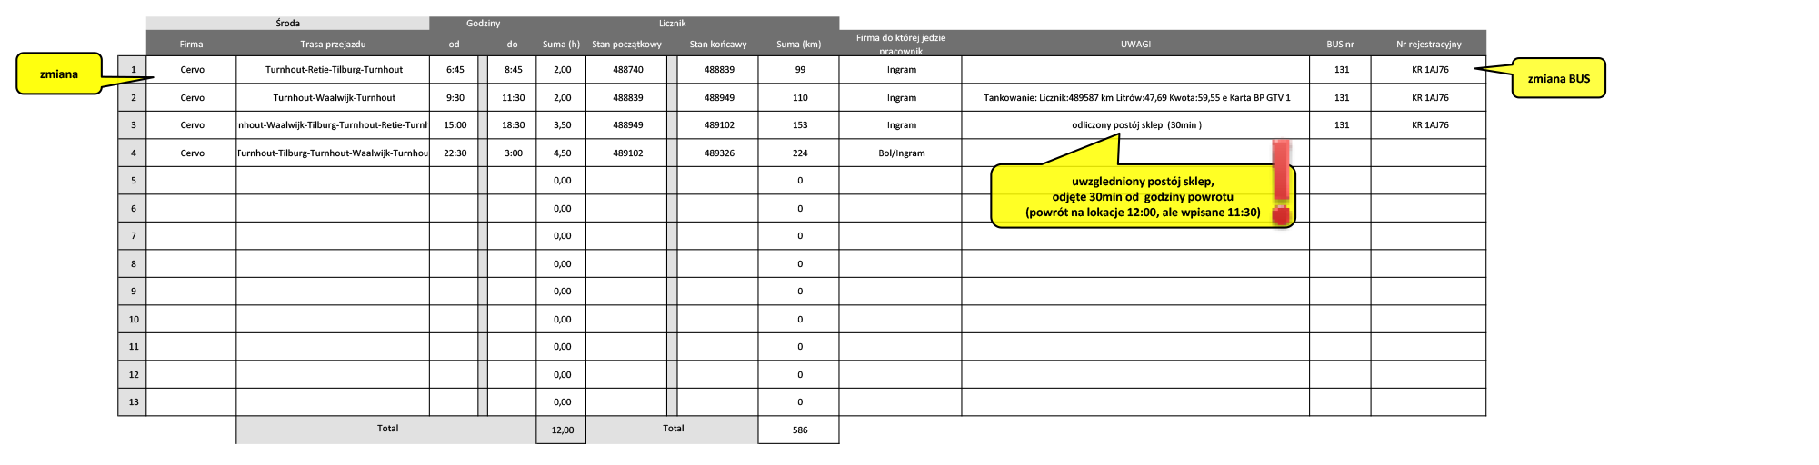Click the 'Licznik' group header
Viewport: 1819px width, 465px height.
[x=672, y=24]
